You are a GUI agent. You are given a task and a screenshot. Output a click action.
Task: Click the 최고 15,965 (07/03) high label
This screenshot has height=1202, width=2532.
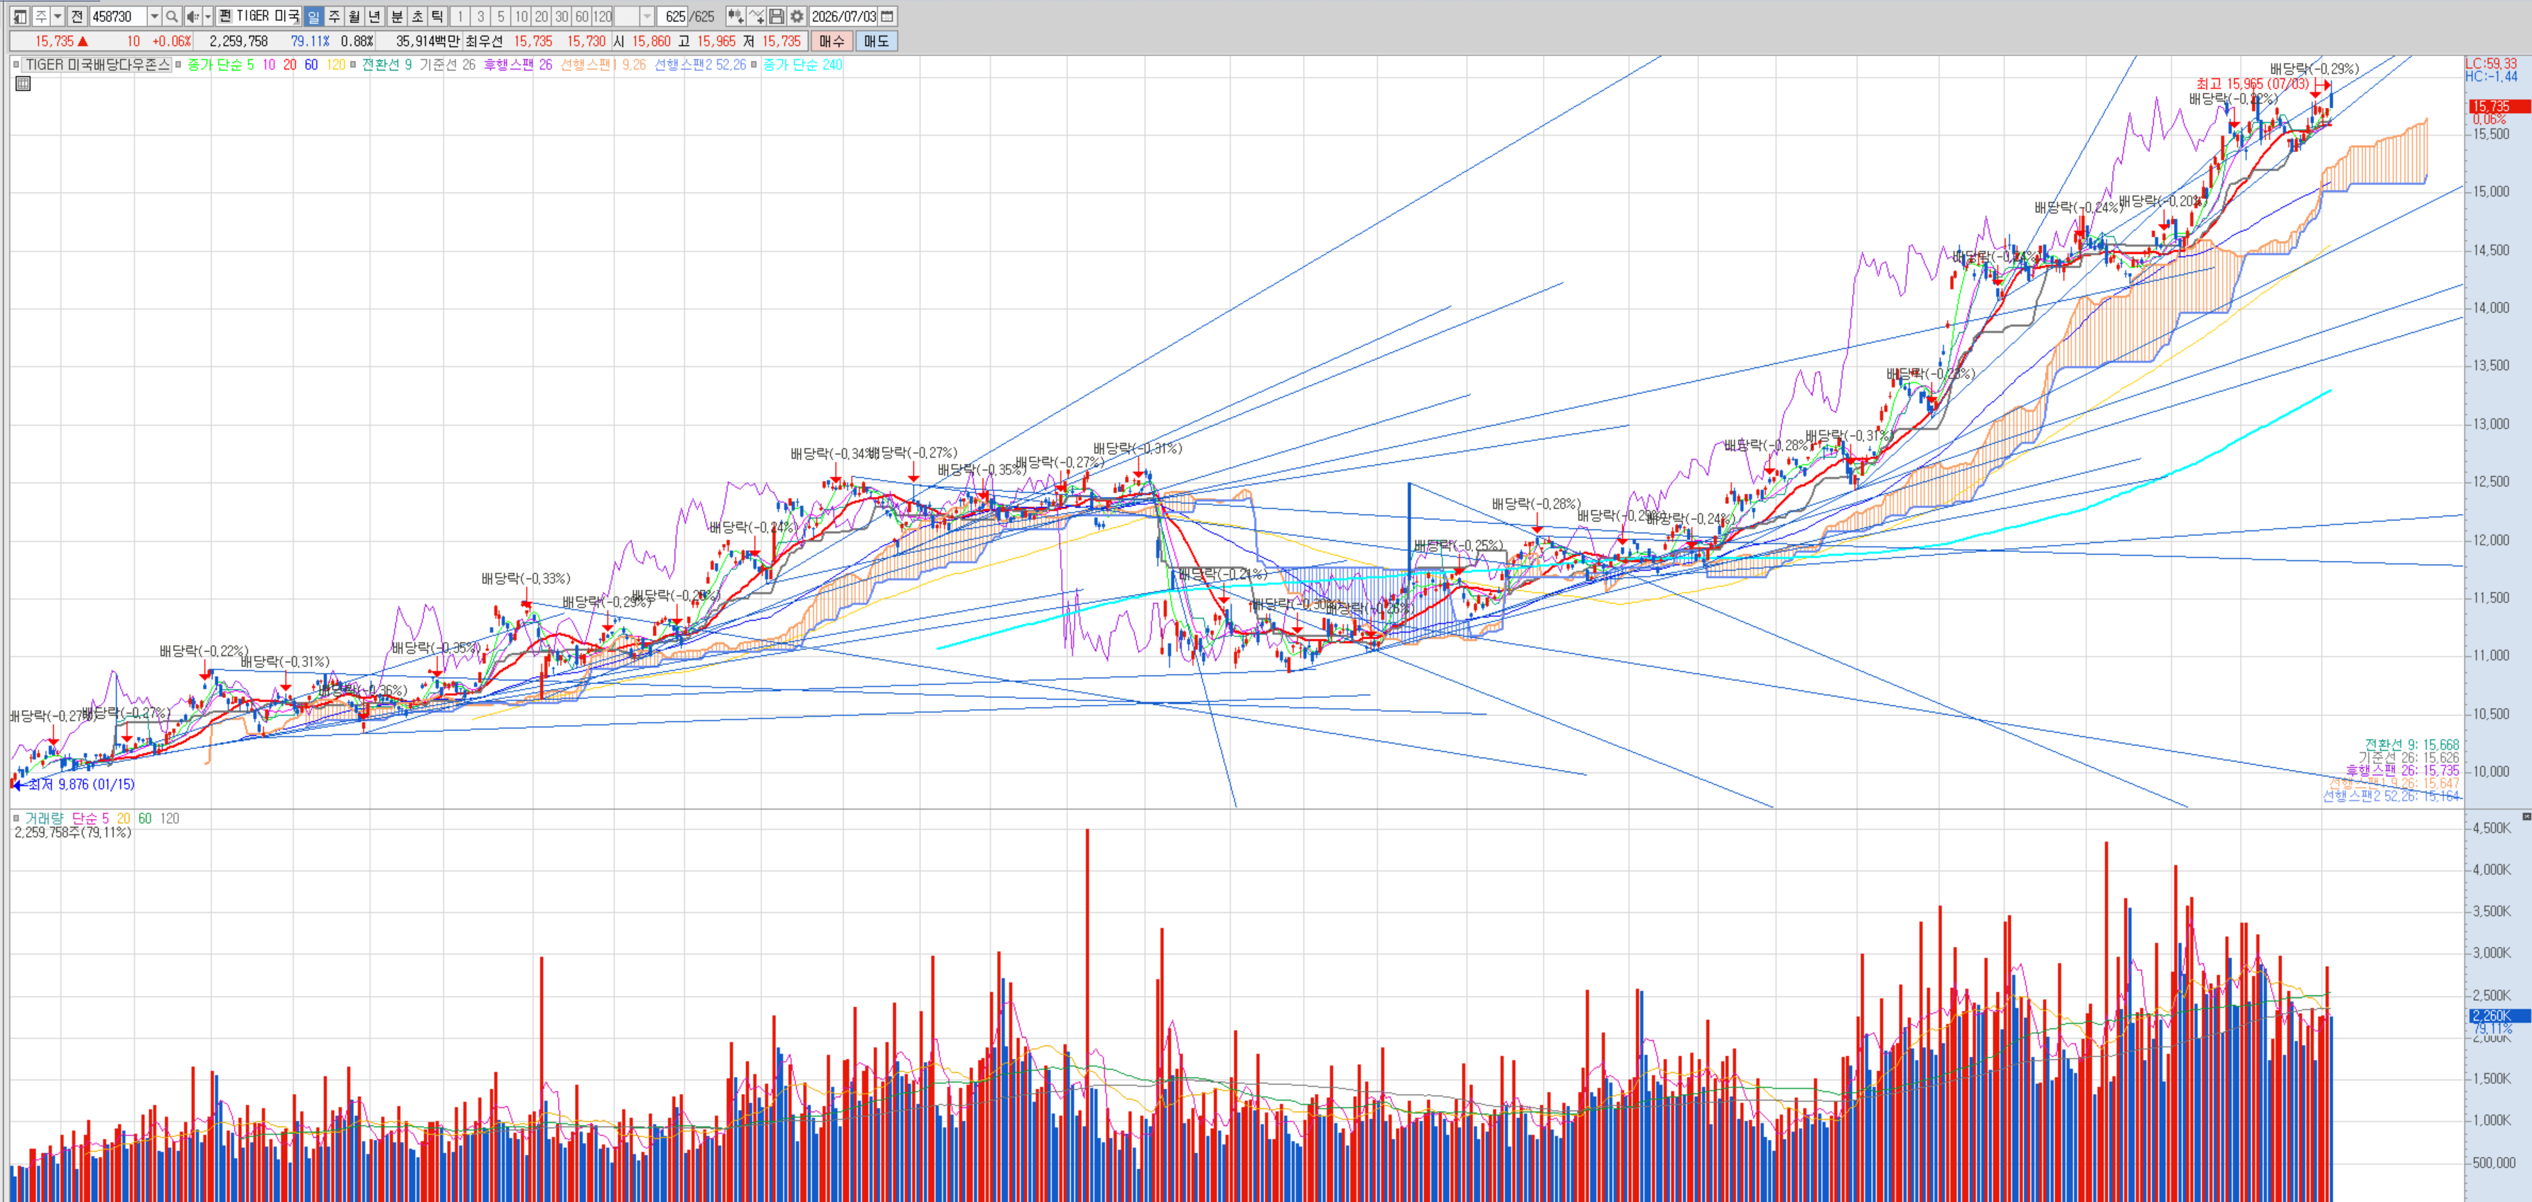2253,85
